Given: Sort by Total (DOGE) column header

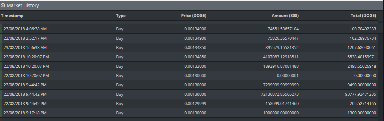Looking at the screenshot, I should tap(363, 16).
